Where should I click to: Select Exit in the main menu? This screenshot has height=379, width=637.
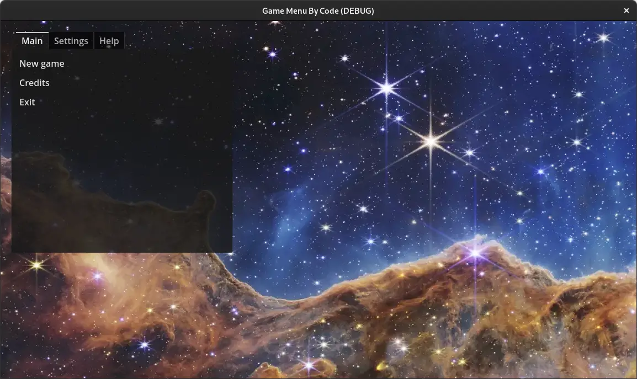pyautogui.click(x=27, y=102)
